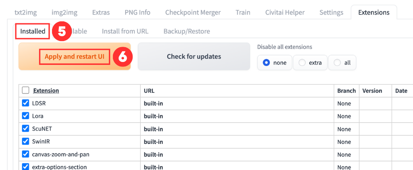Select the 'none' disable option
The height and width of the screenshot is (170, 413).
point(274,62)
